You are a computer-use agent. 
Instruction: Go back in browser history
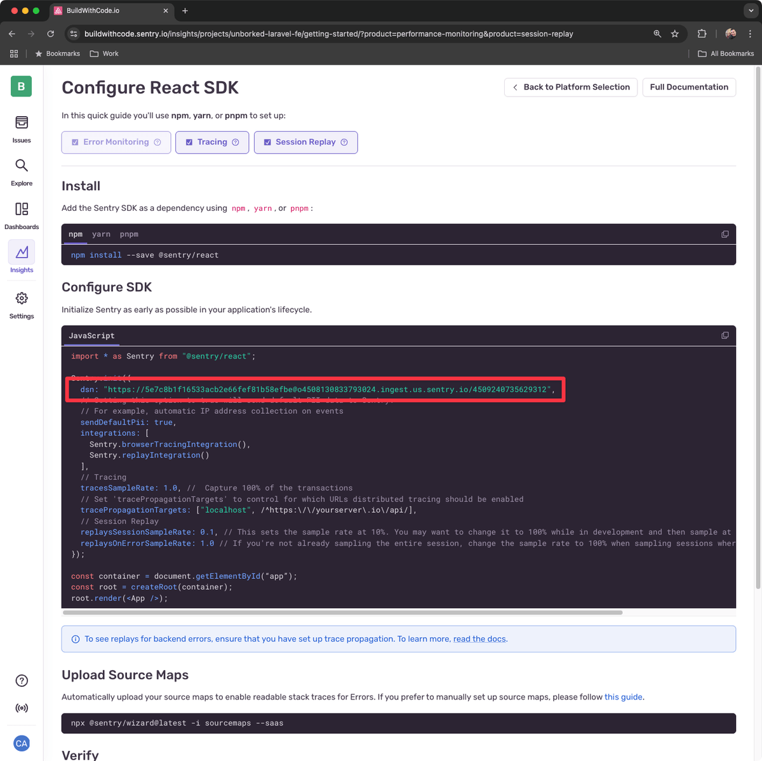click(12, 34)
